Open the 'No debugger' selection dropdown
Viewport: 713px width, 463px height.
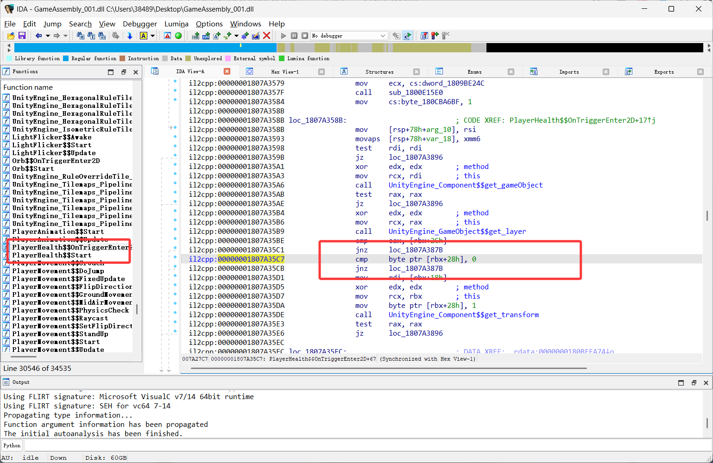tap(349, 36)
